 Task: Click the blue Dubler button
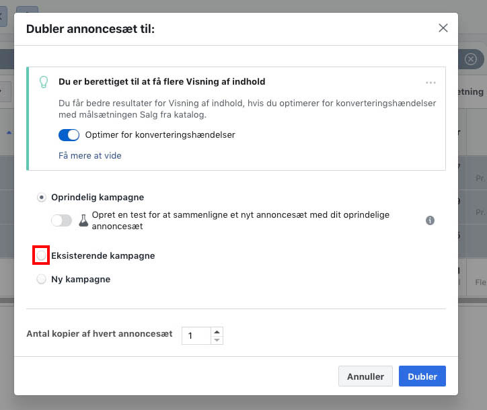(422, 376)
